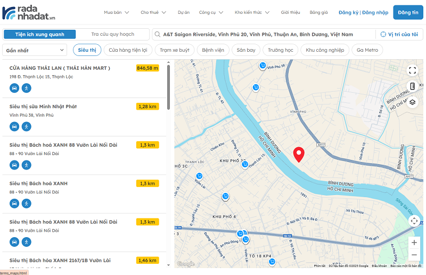Open the Gần nhất sort dropdown
Screen dimensions: 426x275
click(35, 51)
